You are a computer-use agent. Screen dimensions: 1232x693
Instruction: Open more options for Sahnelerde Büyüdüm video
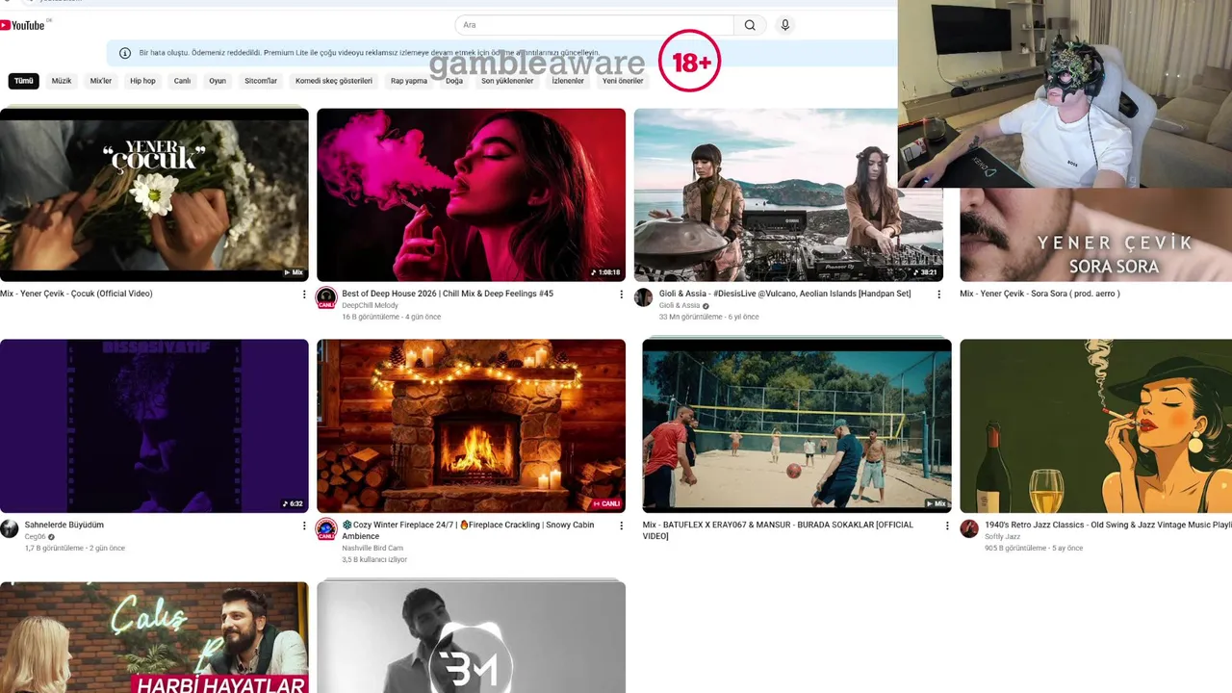click(304, 526)
